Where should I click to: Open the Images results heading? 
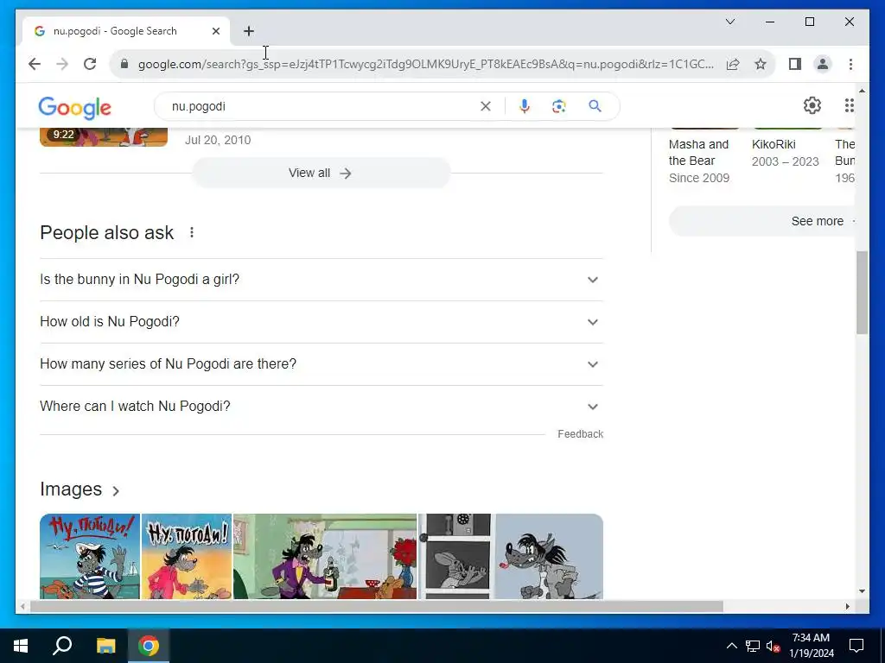[x=80, y=489]
